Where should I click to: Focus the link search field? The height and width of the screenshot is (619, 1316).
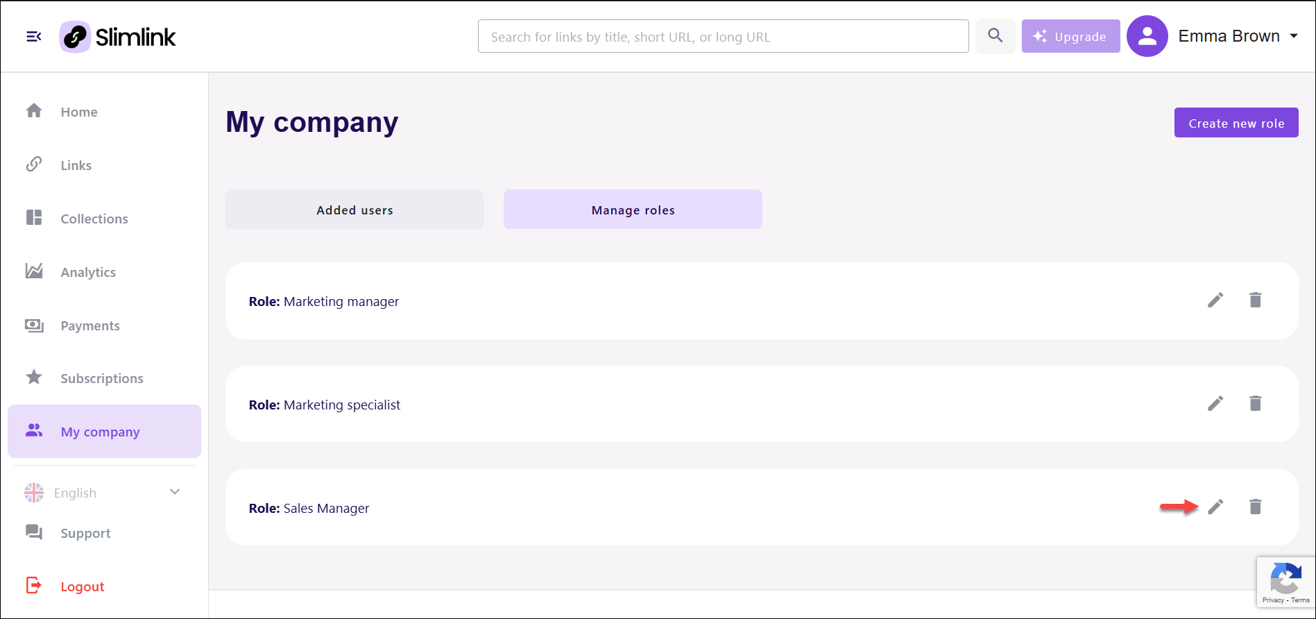point(723,36)
